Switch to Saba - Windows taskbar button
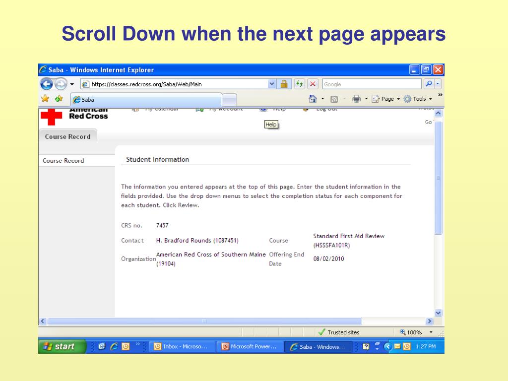Viewport: 508px width, 381px height. [318, 347]
